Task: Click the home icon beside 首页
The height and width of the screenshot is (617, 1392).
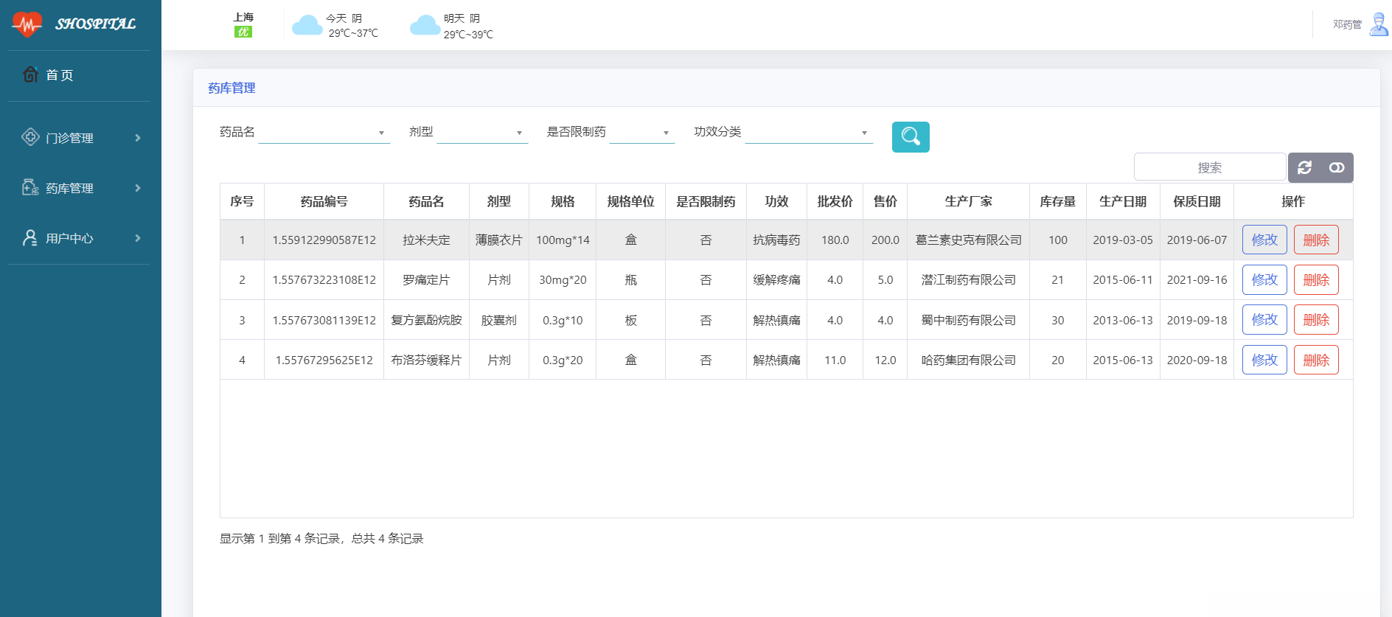Action: [x=30, y=74]
